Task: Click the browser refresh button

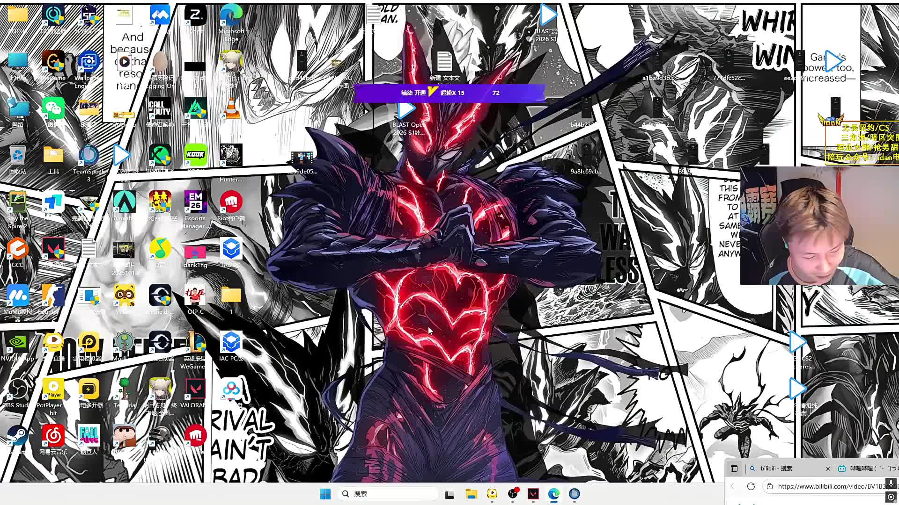Action: click(751, 486)
